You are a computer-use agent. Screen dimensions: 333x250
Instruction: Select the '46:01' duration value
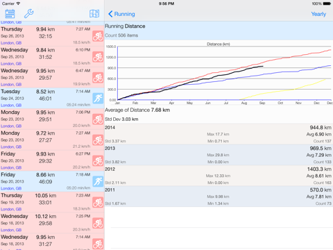click(x=46, y=99)
